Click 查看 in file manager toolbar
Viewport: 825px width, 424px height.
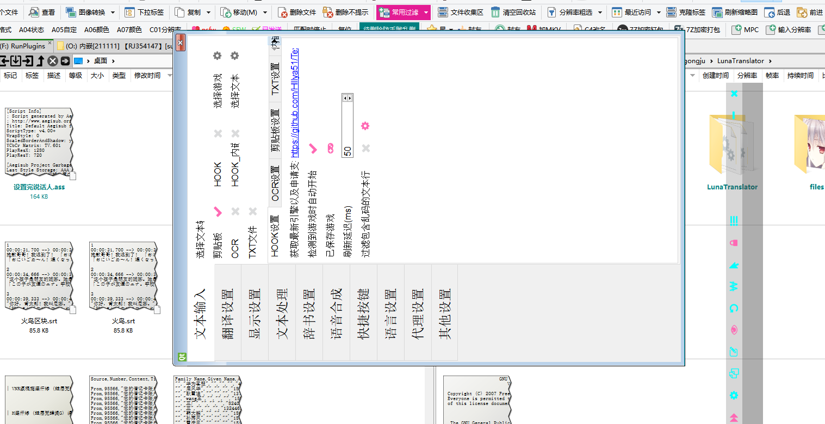coord(42,12)
